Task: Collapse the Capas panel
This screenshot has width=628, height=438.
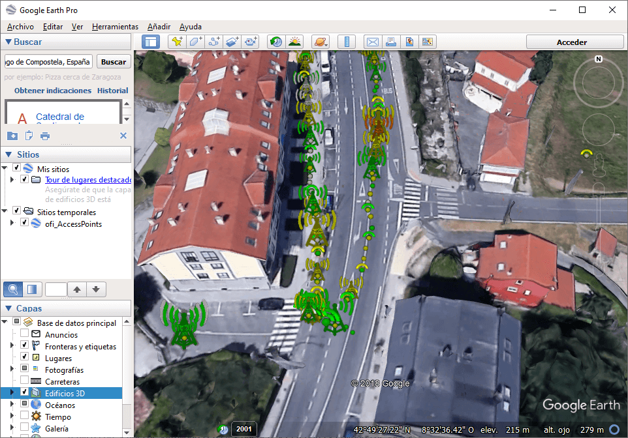Action: tap(8, 308)
